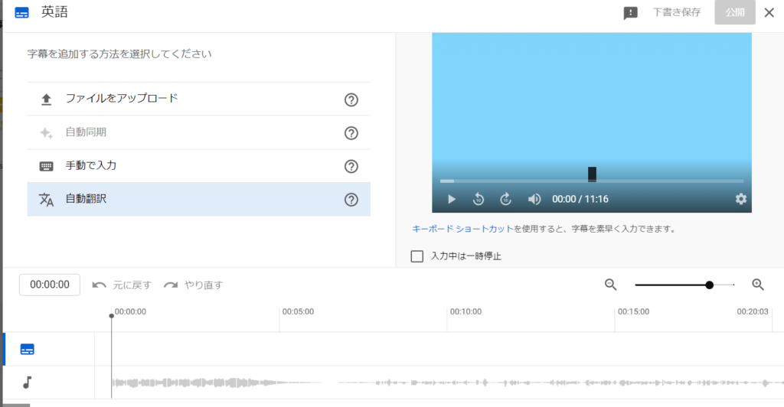Skip forward 10 seconds in video
Viewport: 784px width, 407px height.
[x=505, y=199]
